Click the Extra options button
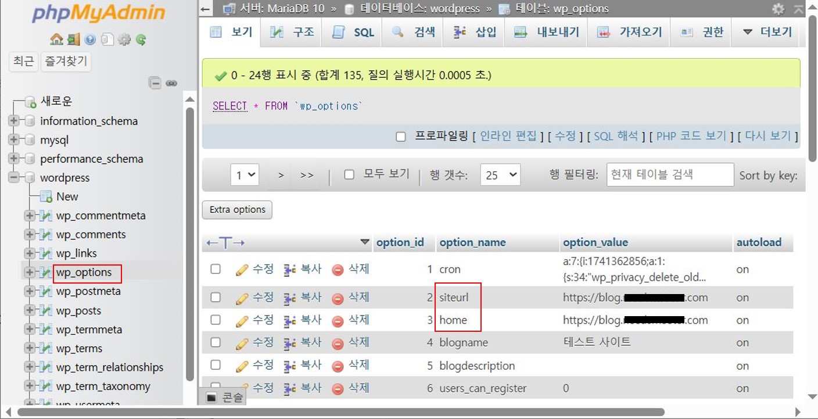The image size is (818, 419). click(237, 210)
